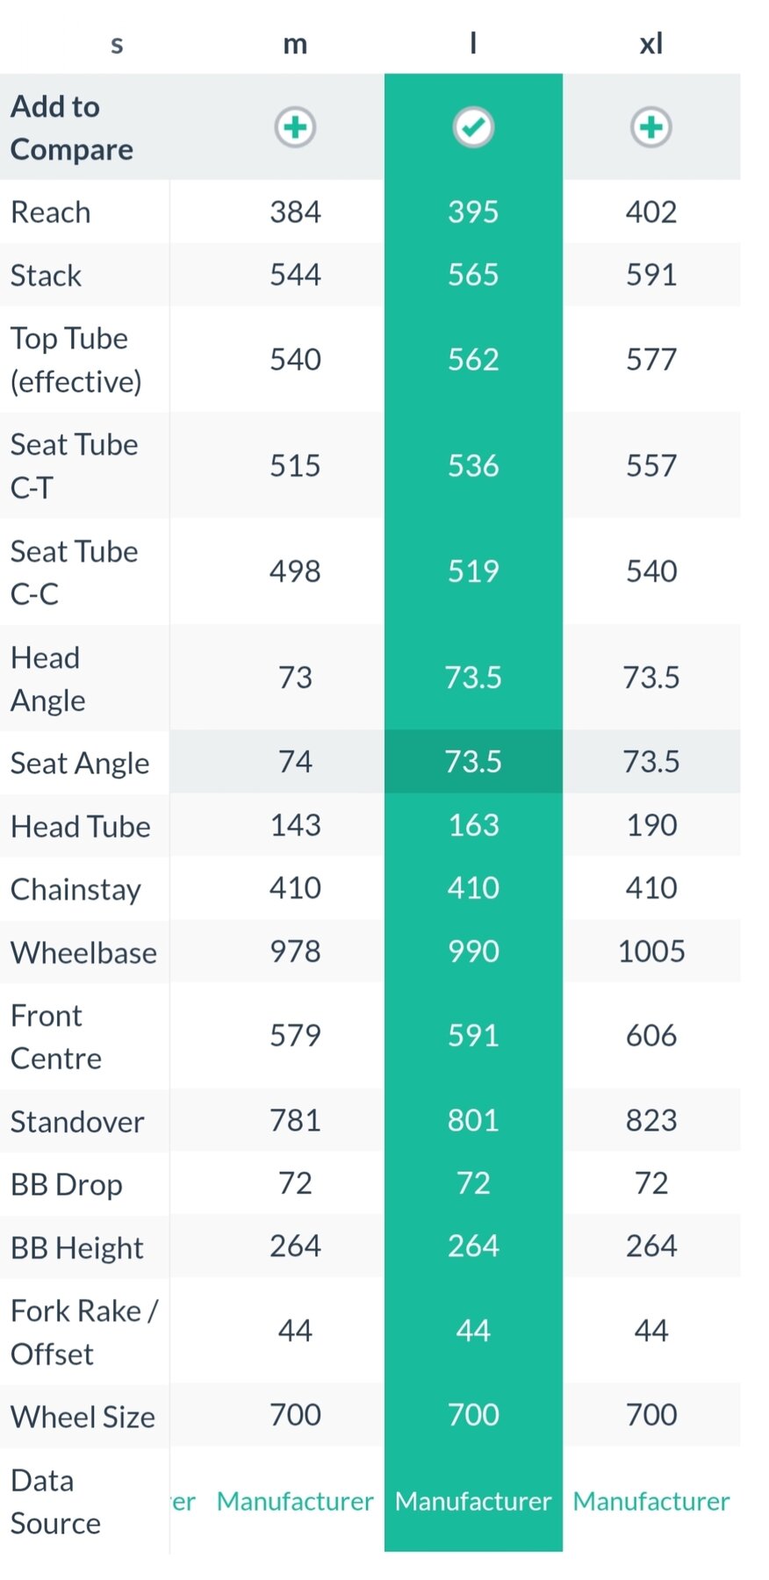Select the l size column header
This screenshot has height=1580, width=769.
tap(473, 43)
